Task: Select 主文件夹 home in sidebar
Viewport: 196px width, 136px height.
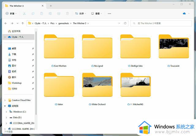Action: pyautogui.click(x=16, y=31)
